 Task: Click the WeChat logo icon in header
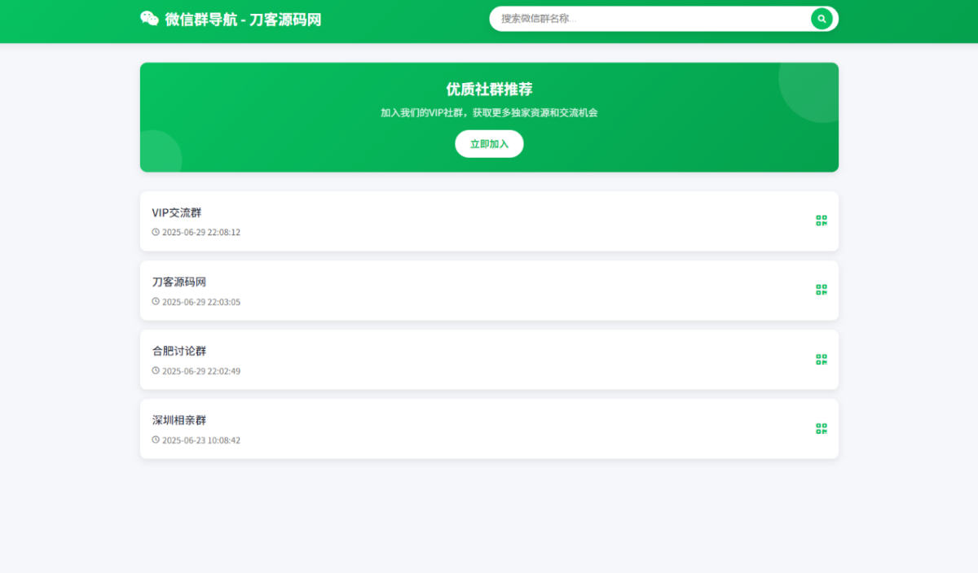149,19
